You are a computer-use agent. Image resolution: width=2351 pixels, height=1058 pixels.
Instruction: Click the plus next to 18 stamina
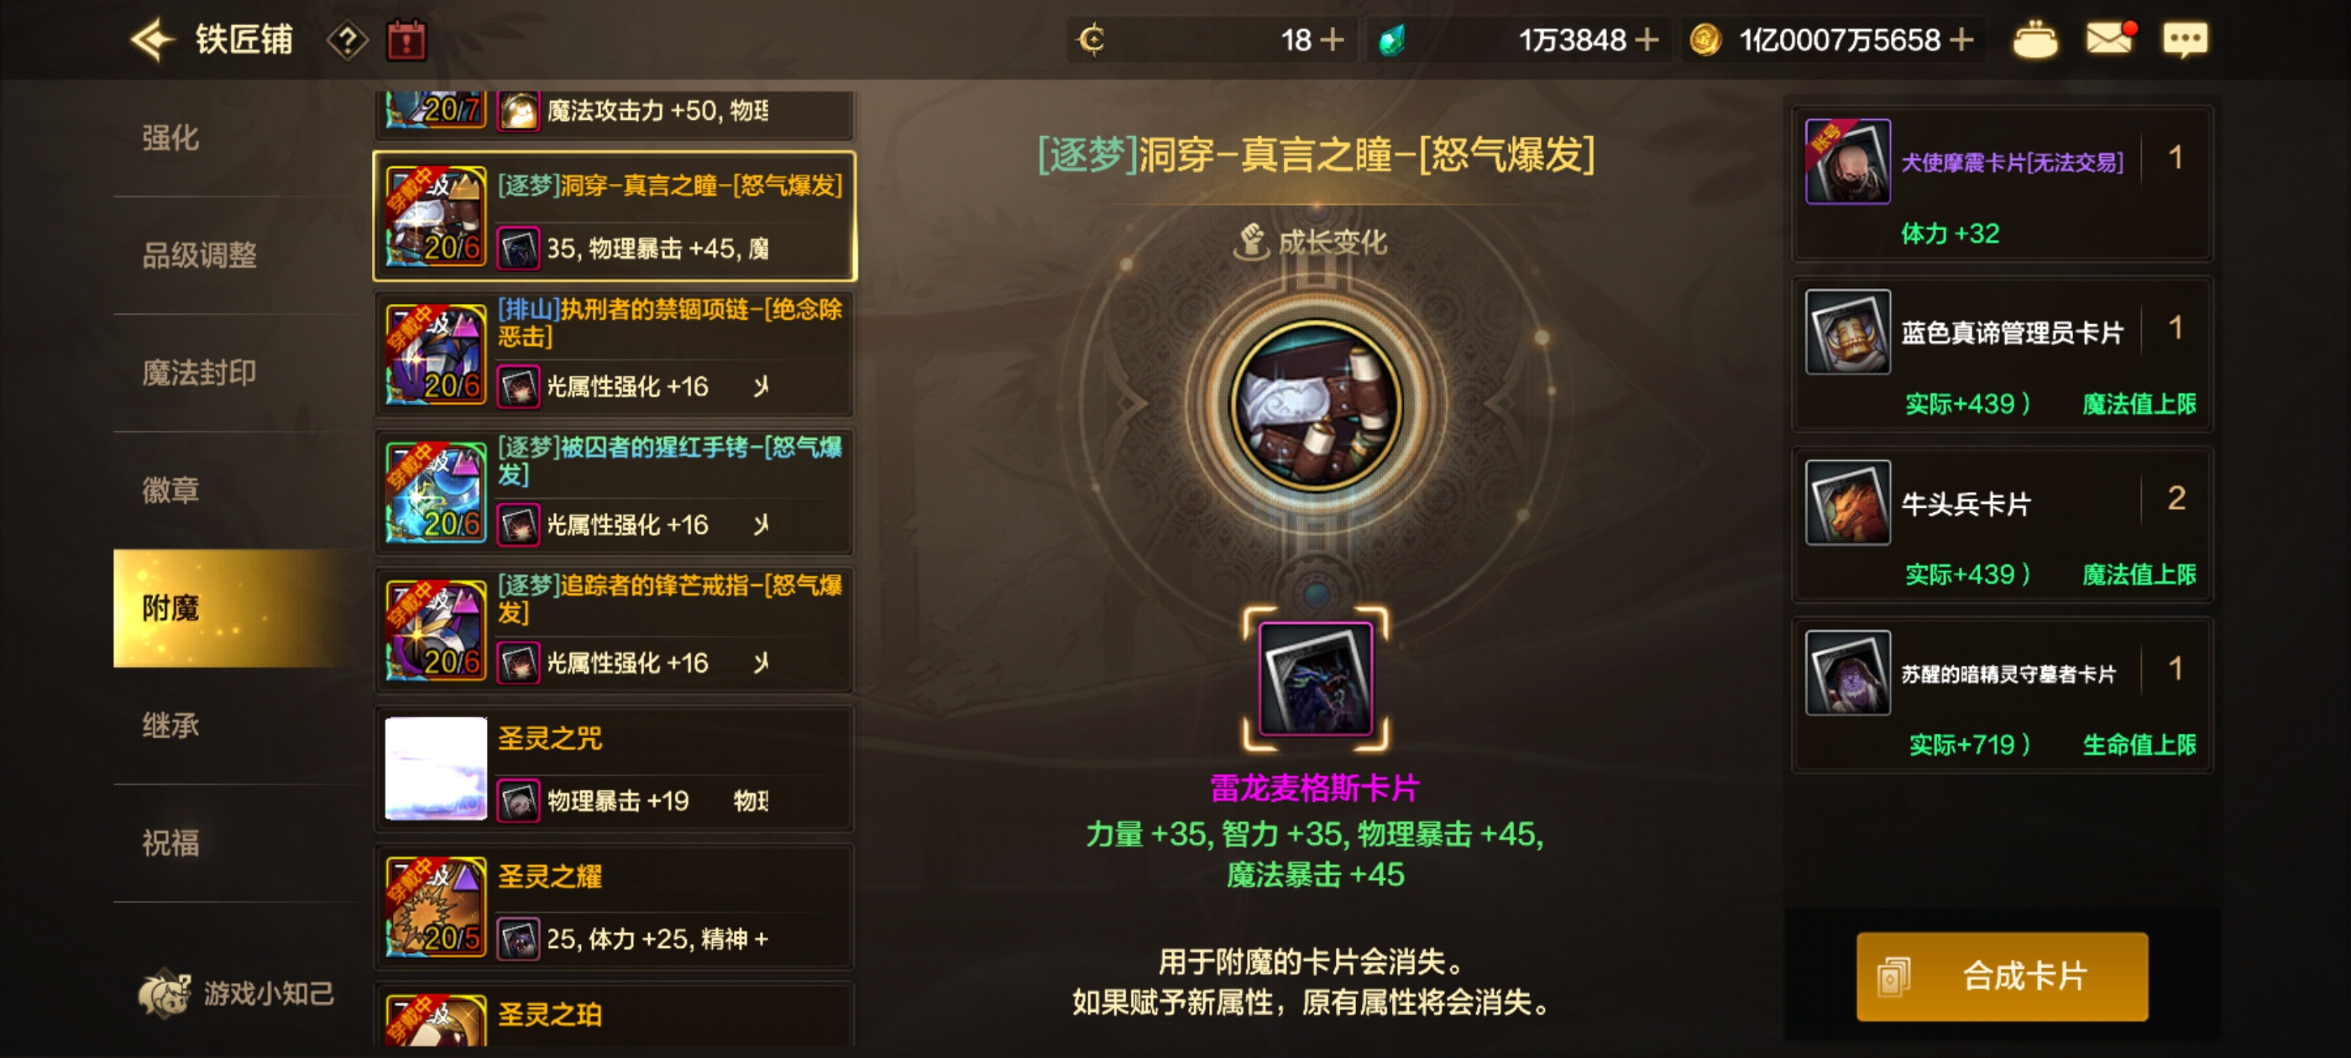point(1333,39)
